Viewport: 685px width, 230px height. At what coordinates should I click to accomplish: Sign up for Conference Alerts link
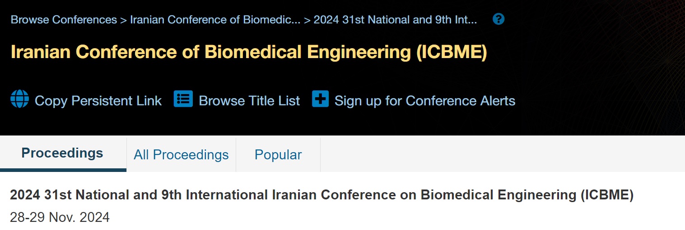(x=425, y=100)
